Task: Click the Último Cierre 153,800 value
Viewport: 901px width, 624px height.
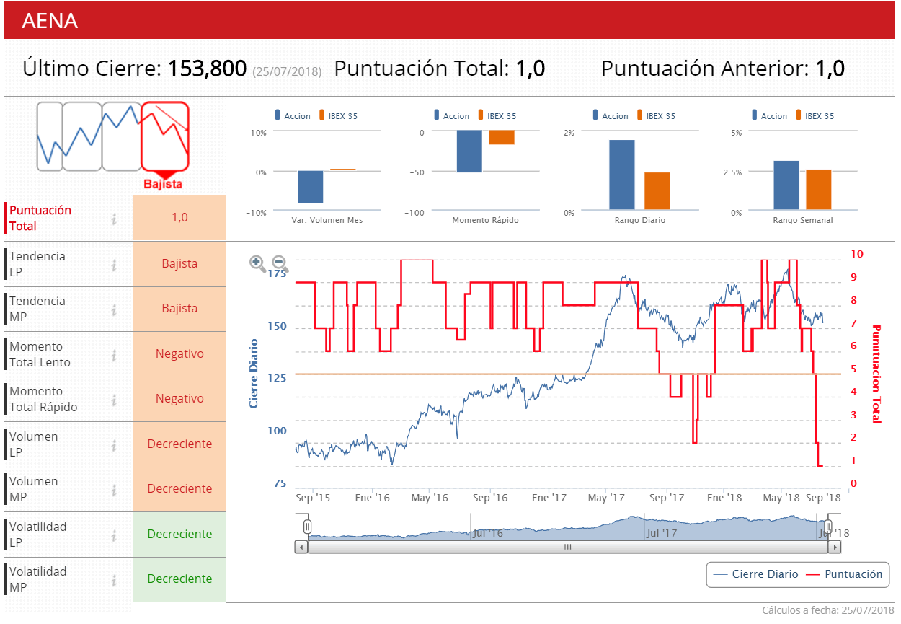Action: pyautogui.click(x=208, y=69)
